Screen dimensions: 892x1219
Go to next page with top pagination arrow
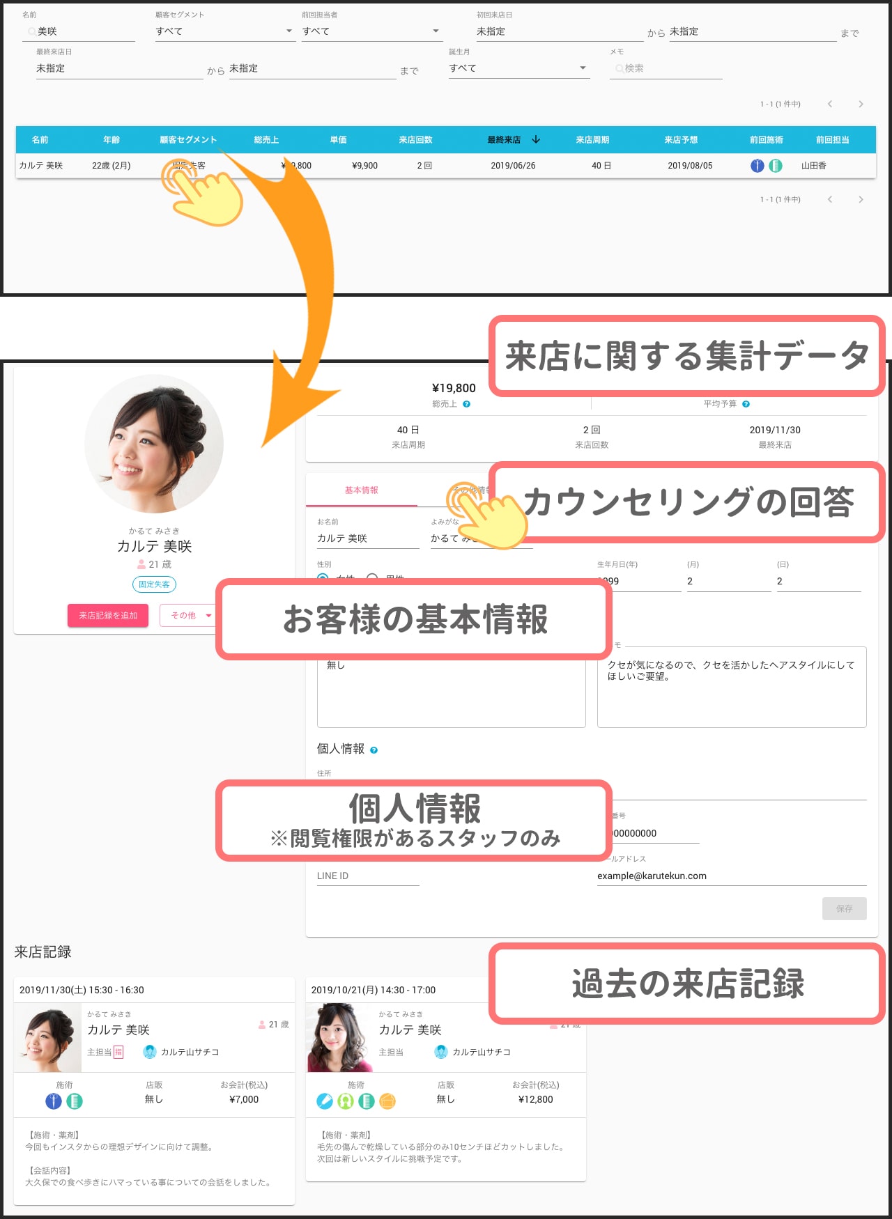pos(861,104)
